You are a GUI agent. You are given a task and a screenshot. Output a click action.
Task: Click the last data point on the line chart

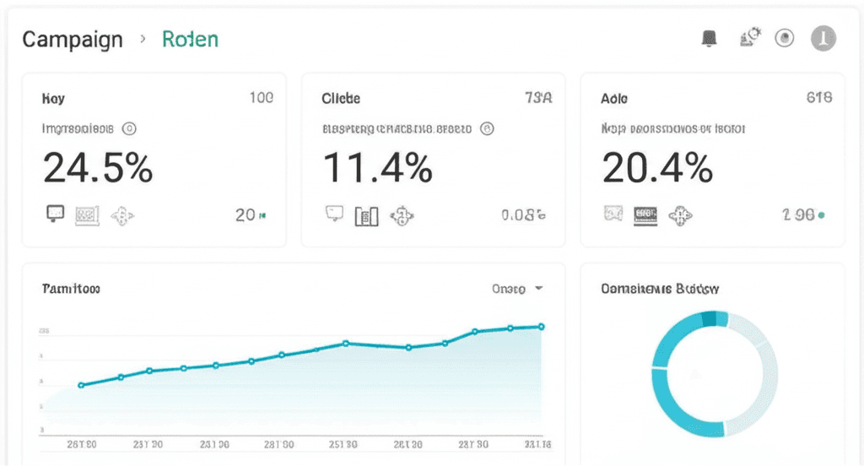[541, 327]
